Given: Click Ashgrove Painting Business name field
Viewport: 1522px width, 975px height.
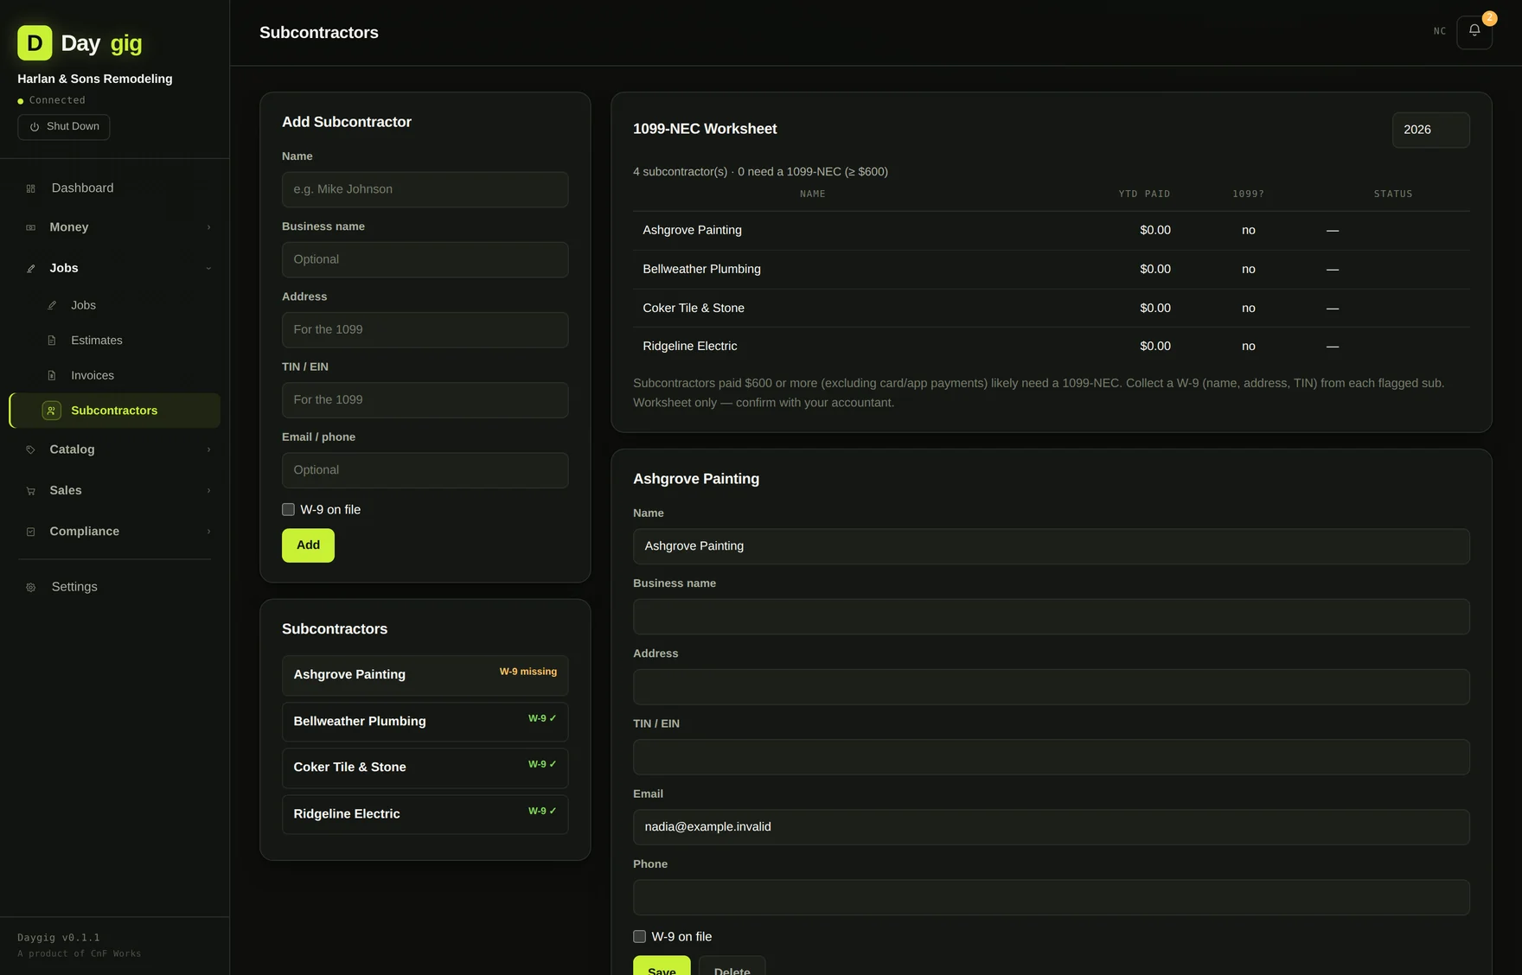Looking at the screenshot, I should coord(1051,616).
